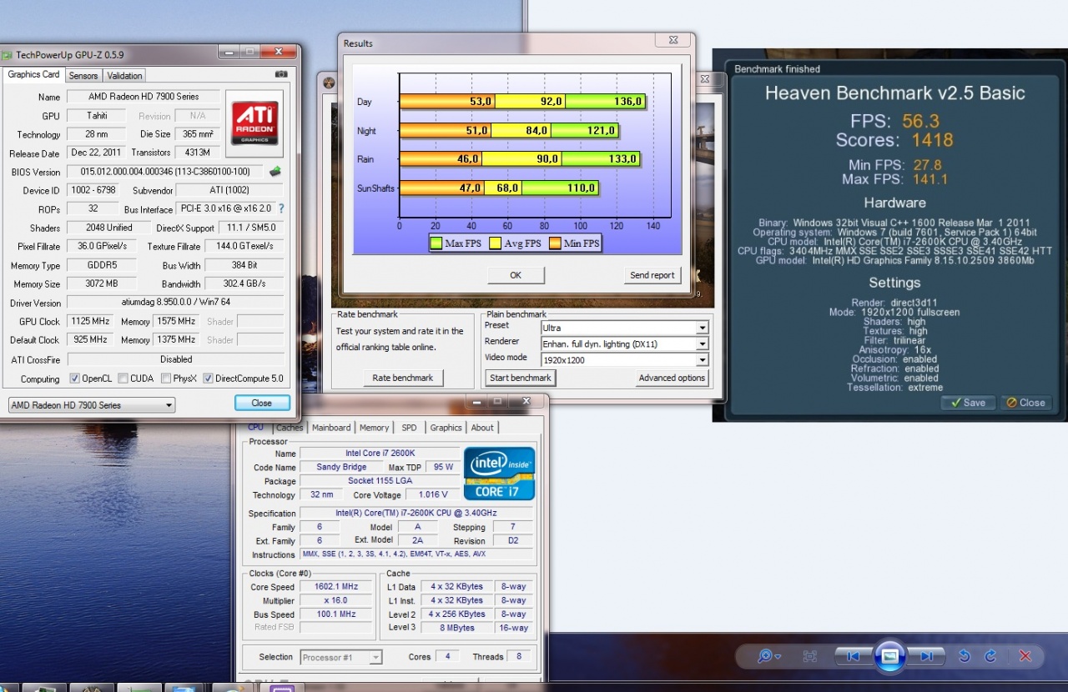The image size is (1068, 692).
Task: Click OK in the Results window
Action: tap(516, 275)
